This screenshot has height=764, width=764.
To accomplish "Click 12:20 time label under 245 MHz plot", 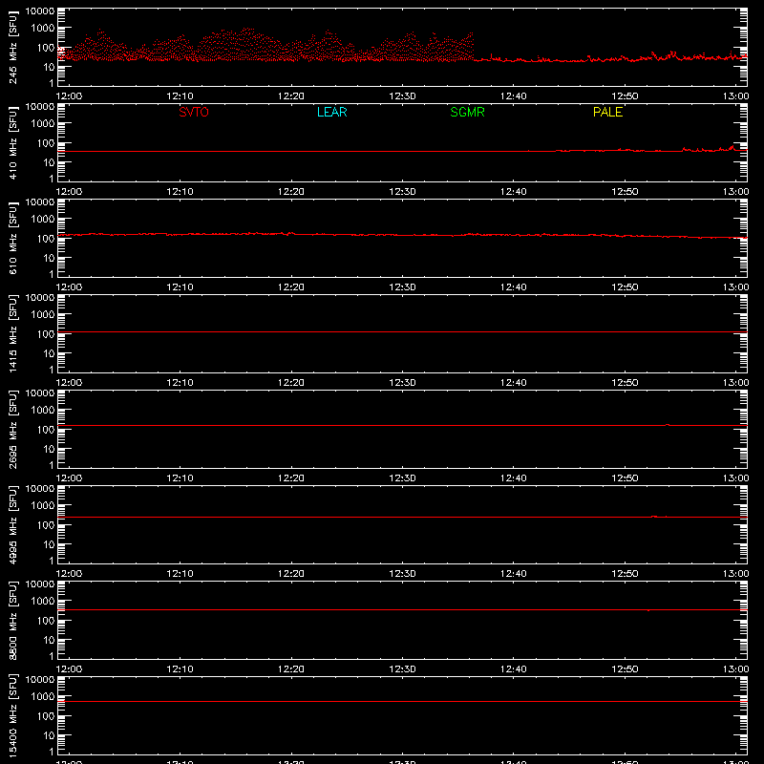I will click(x=291, y=96).
